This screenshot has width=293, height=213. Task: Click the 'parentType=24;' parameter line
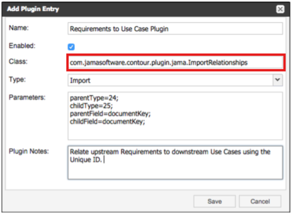tap(94, 98)
